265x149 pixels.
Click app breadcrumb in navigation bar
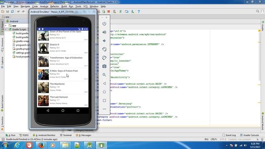(5, 17)
